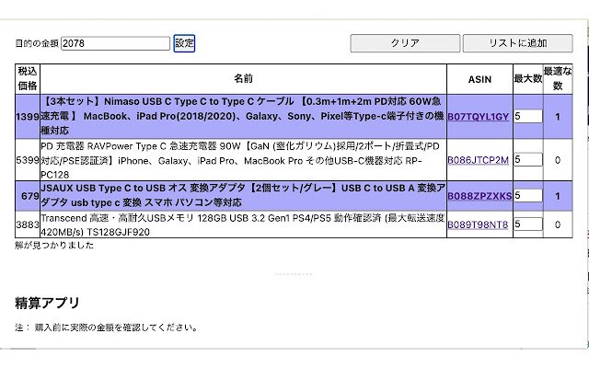
Task: Select the PD 充電器 RAVPower product name
Action: pyautogui.click(x=240, y=160)
